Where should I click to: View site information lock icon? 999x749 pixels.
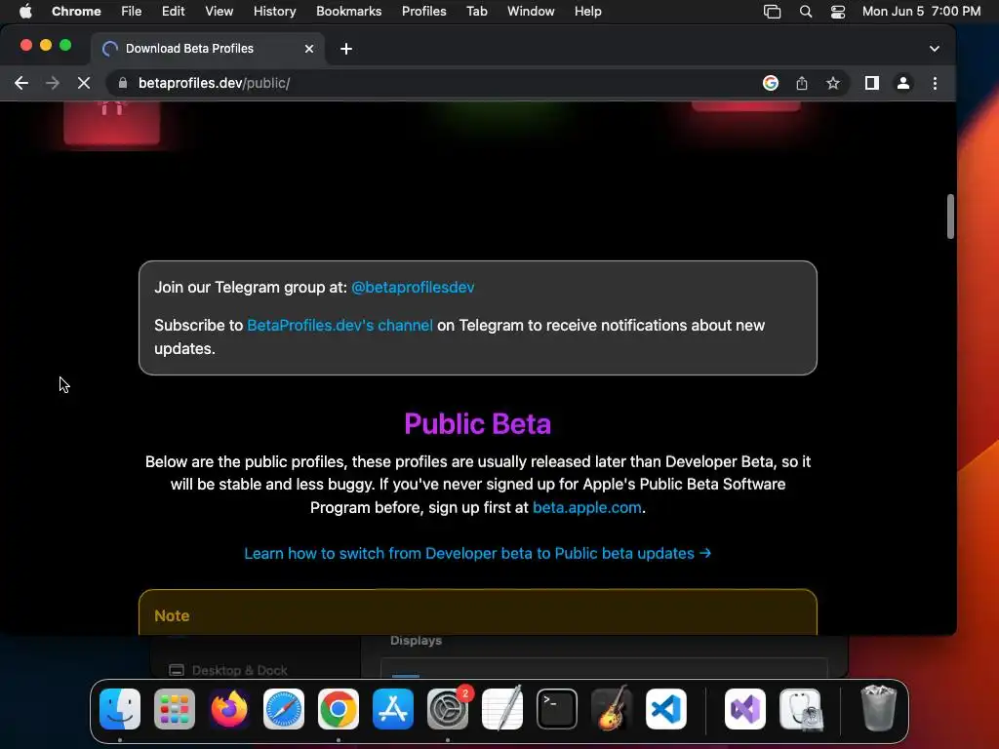(123, 83)
